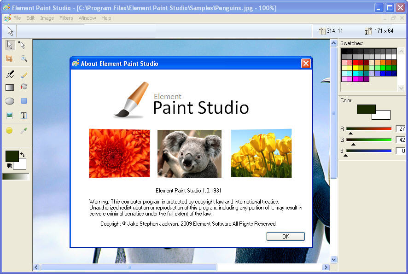
Task: Choose the Ellipse shape tool
Action: (x=10, y=100)
